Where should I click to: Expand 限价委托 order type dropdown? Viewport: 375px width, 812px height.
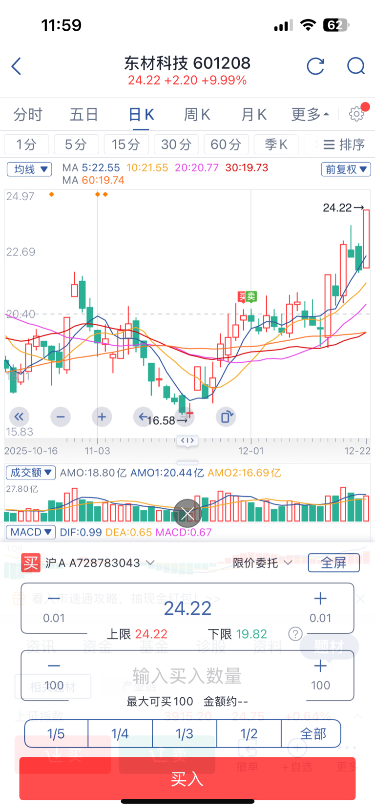tap(262, 563)
